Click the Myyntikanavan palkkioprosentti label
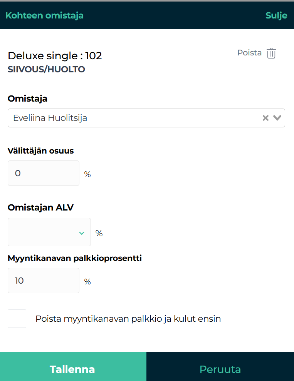The image size is (294, 381). [75, 258]
